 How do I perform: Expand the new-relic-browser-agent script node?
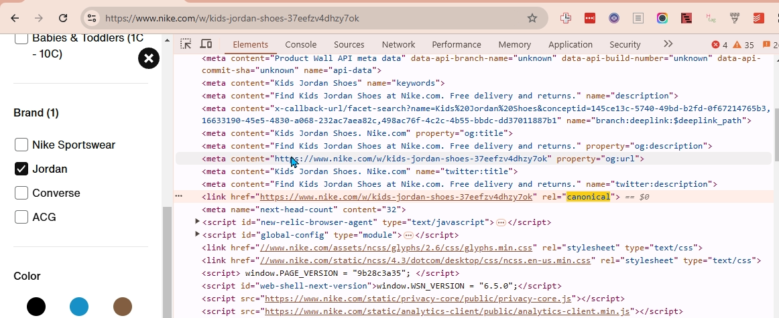[x=197, y=222]
